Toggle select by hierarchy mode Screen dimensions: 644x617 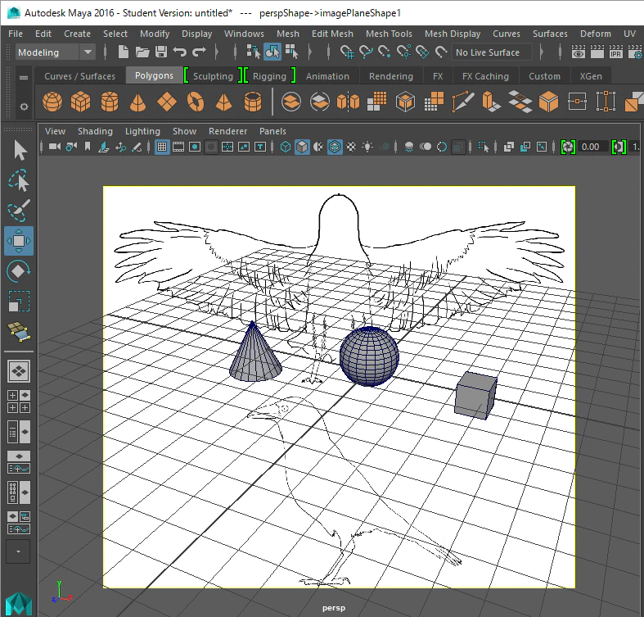coord(254,52)
